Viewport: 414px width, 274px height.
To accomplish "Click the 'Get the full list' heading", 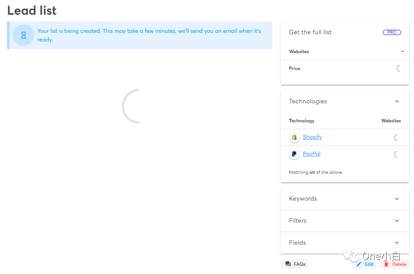I will tap(310, 32).
